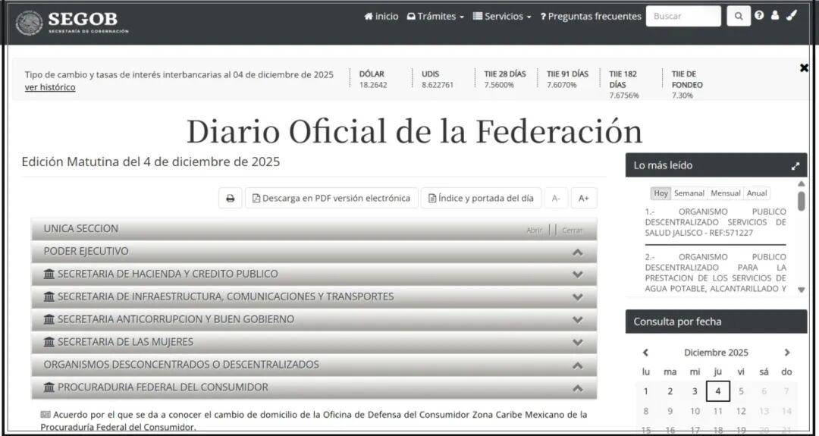Click Abrir to open all sections
Image resolution: width=819 pixels, height=436 pixels.
click(535, 231)
